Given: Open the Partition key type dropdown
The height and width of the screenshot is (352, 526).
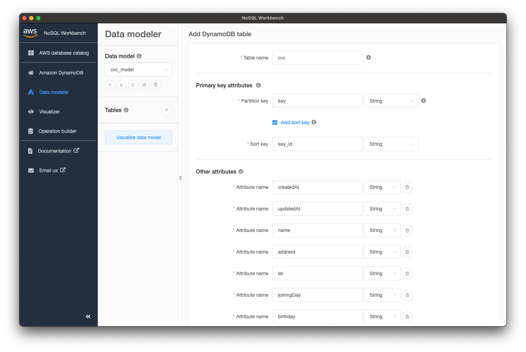Looking at the screenshot, I should click(x=391, y=101).
